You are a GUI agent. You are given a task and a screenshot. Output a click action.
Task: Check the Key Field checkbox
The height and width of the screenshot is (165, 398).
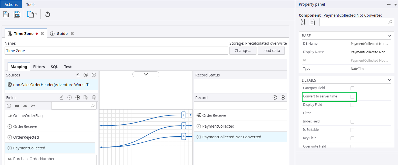[x=352, y=138]
